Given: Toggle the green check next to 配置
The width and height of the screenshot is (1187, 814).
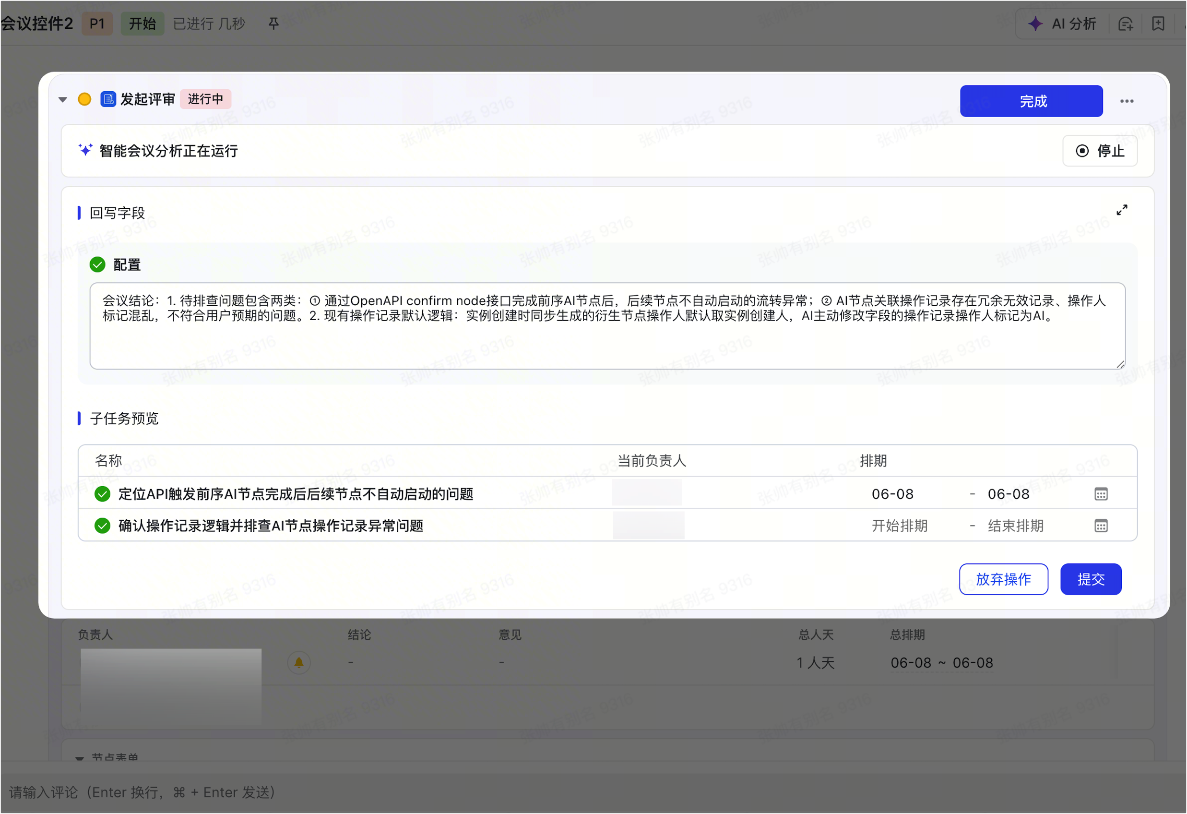Looking at the screenshot, I should click(x=97, y=264).
